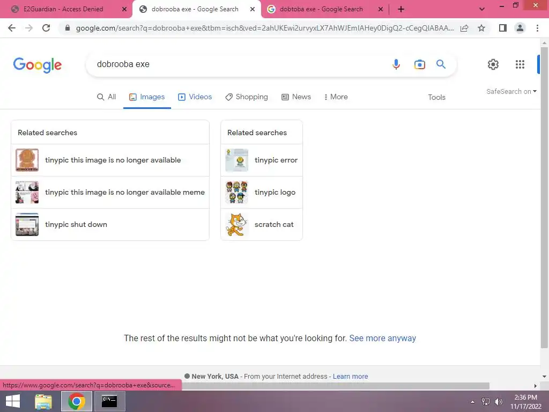Select the Images tab
Viewport: 549px width, 412px height.
[x=147, y=97]
